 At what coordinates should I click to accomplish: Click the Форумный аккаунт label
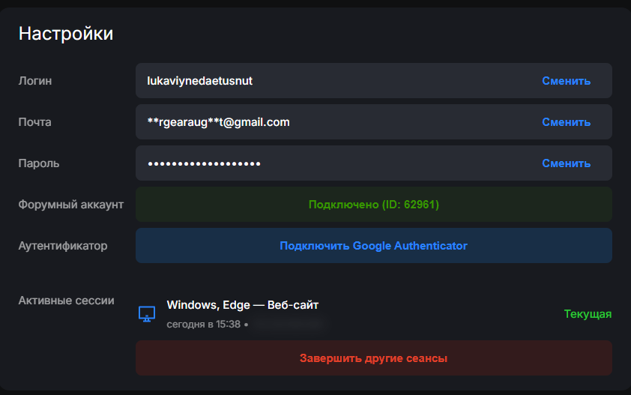coord(70,205)
